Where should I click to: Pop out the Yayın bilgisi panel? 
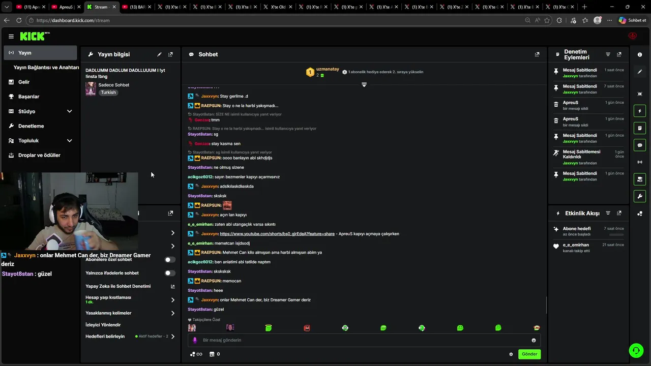[170, 54]
